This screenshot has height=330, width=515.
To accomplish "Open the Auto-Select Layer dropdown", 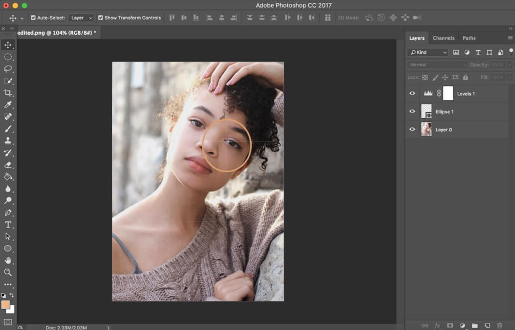I will (81, 17).
